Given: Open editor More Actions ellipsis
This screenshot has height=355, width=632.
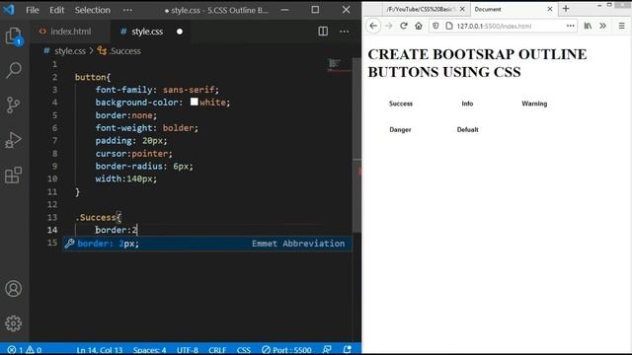Looking at the screenshot, I should click(x=345, y=32).
